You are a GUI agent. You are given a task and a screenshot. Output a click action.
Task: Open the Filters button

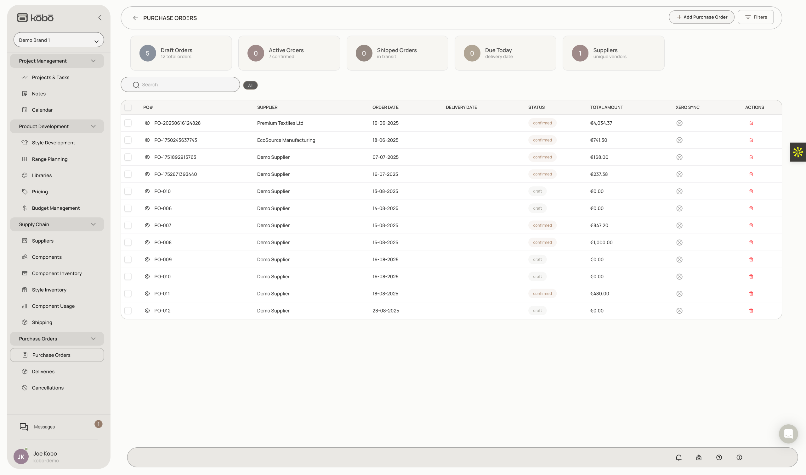click(x=755, y=17)
